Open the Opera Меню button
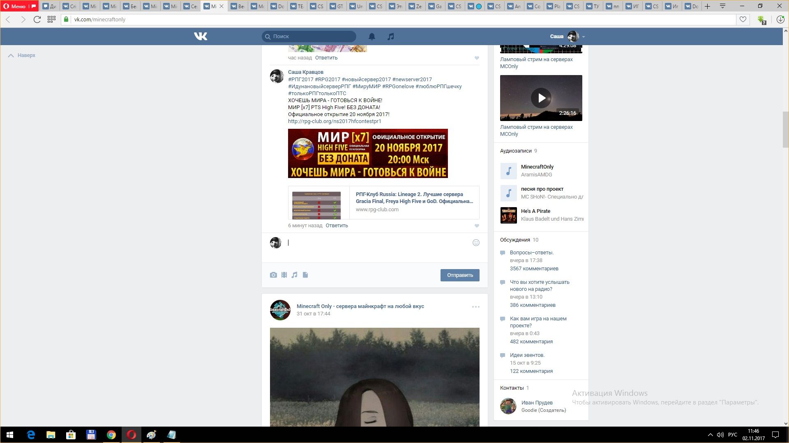 coord(19,6)
